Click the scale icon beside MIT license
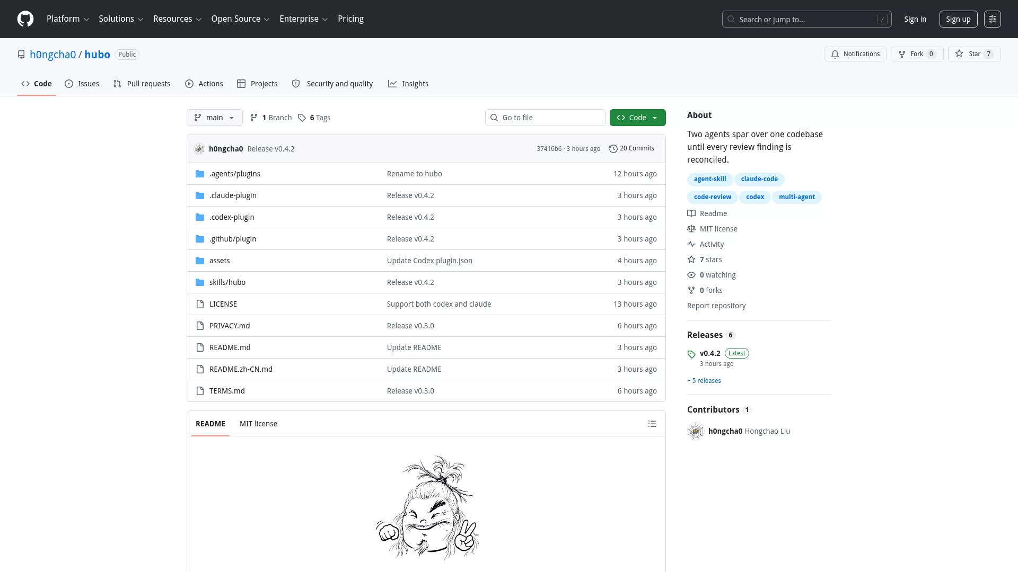1018x572 pixels. 691,229
